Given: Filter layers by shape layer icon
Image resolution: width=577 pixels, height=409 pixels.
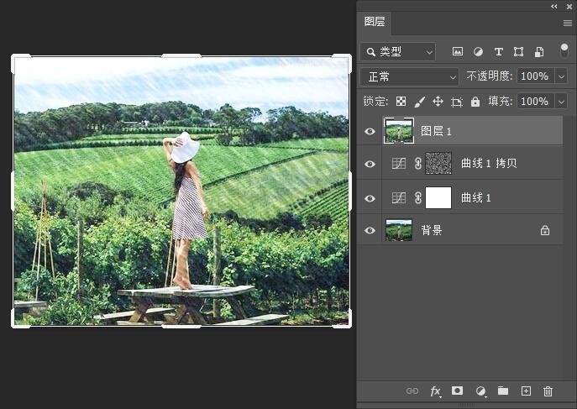Looking at the screenshot, I should coord(518,51).
